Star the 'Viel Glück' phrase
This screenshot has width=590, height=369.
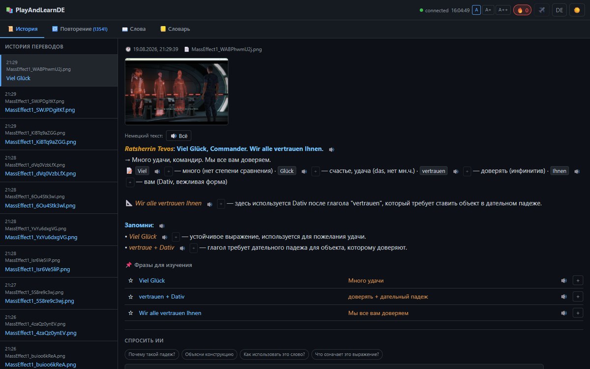click(131, 280)
